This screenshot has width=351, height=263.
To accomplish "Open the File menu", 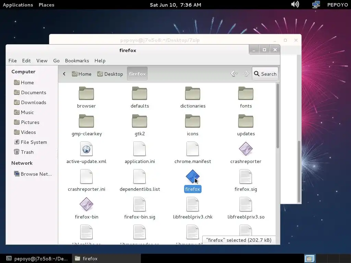I will 13,61.
